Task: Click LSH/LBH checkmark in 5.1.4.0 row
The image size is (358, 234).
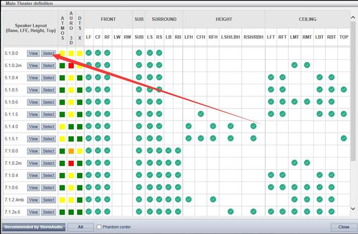Action: (230, 126)
